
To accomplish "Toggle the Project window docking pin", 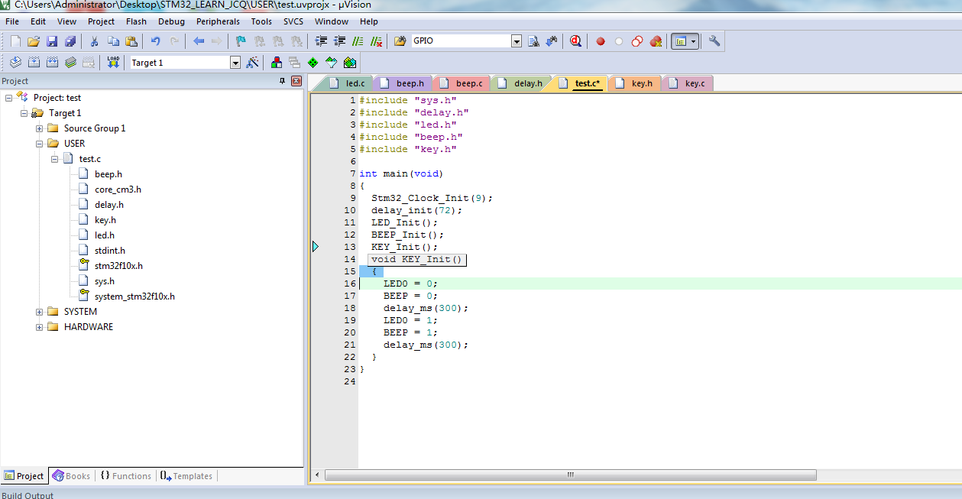I will pyautogui.click(x=283, y=81).
